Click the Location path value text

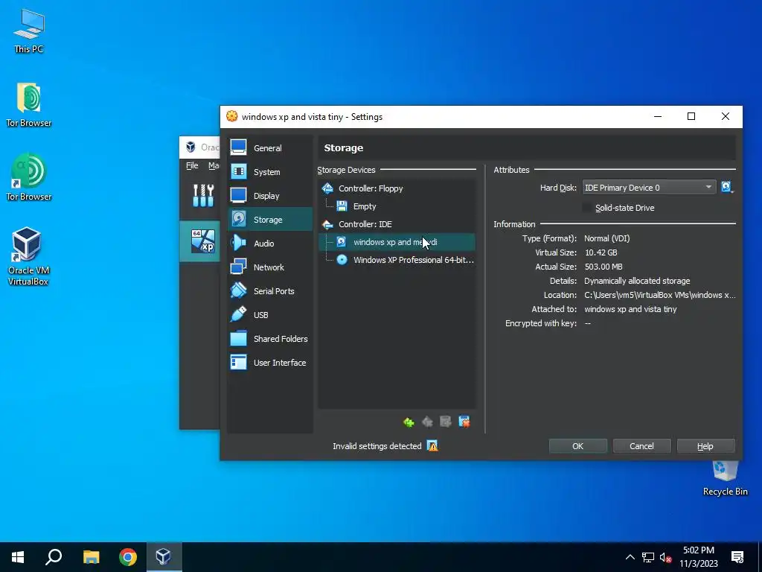point(659,295)
